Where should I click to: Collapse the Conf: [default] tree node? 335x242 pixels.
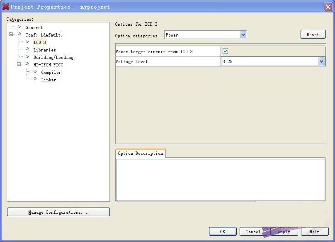(11, 34)
